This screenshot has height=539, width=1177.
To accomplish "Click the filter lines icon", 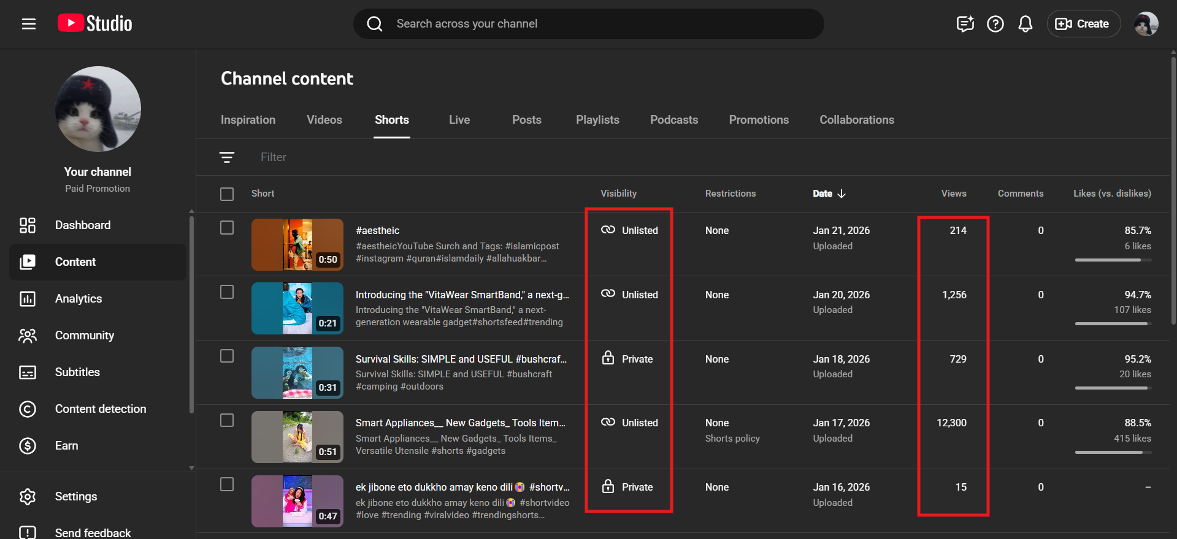I will 227,157.
